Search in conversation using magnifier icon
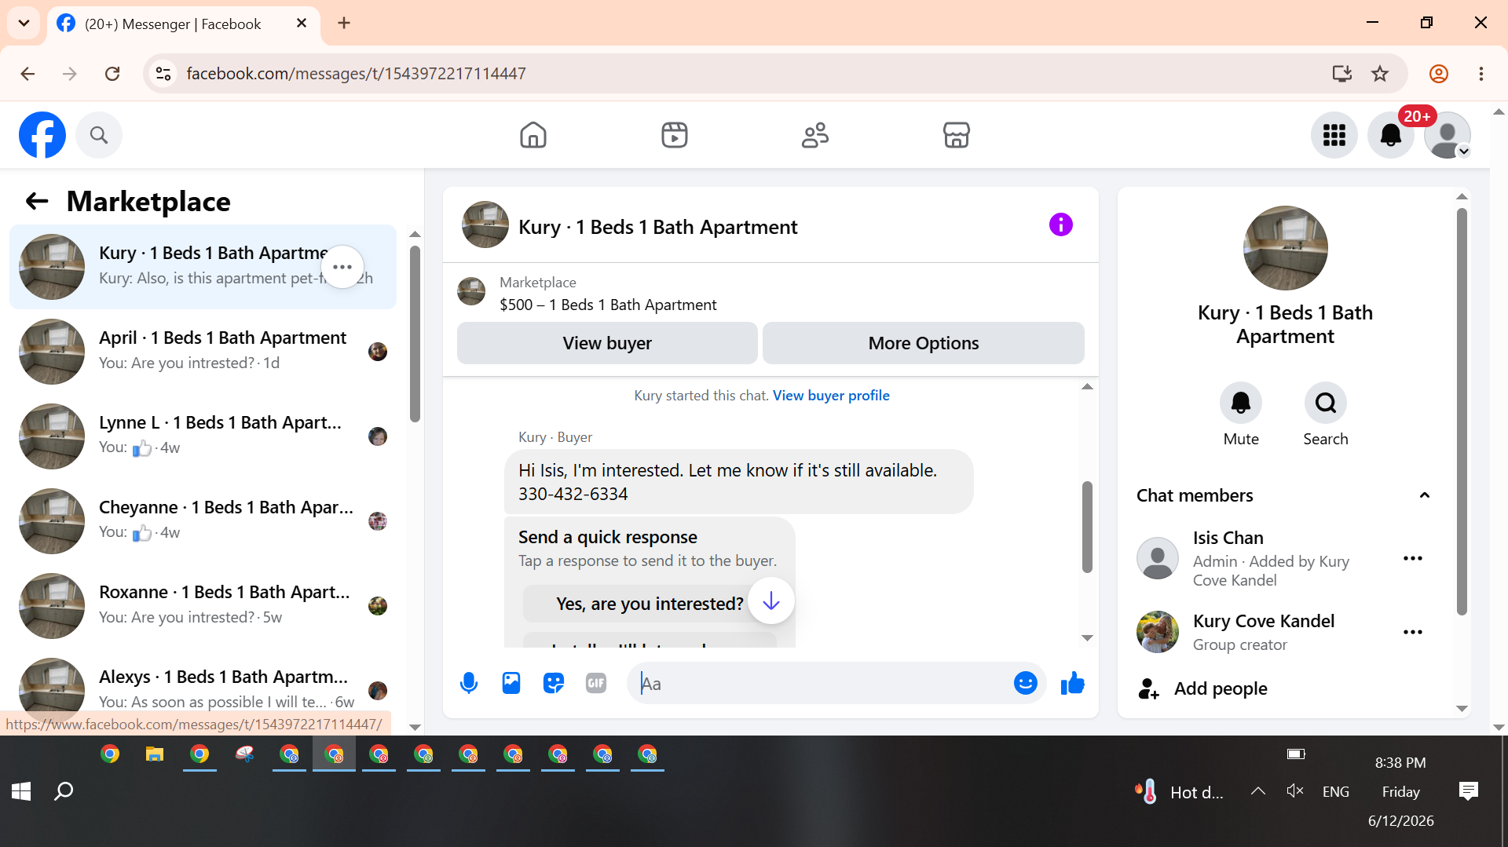 (1326, 403)
